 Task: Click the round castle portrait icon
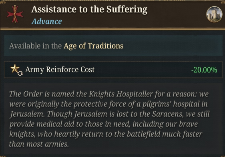(x=214, y=14)
